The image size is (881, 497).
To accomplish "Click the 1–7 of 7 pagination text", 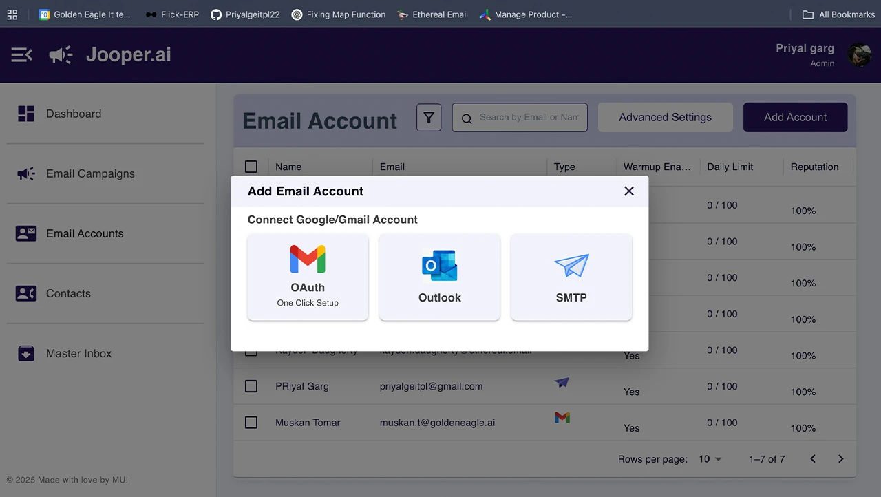I will [767, 459].
